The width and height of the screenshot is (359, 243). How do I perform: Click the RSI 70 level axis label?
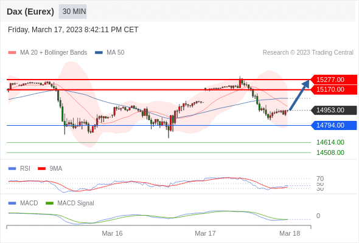320,179
